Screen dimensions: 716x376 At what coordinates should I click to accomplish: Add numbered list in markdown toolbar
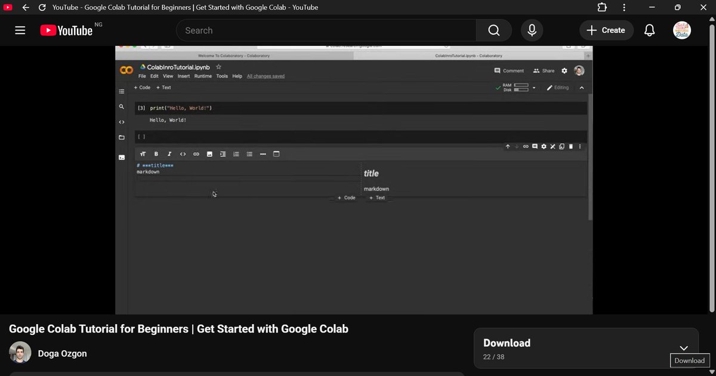(x=236, y=154)
